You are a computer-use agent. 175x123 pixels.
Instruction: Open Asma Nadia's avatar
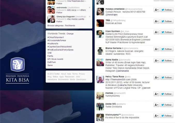pos(100,62)
